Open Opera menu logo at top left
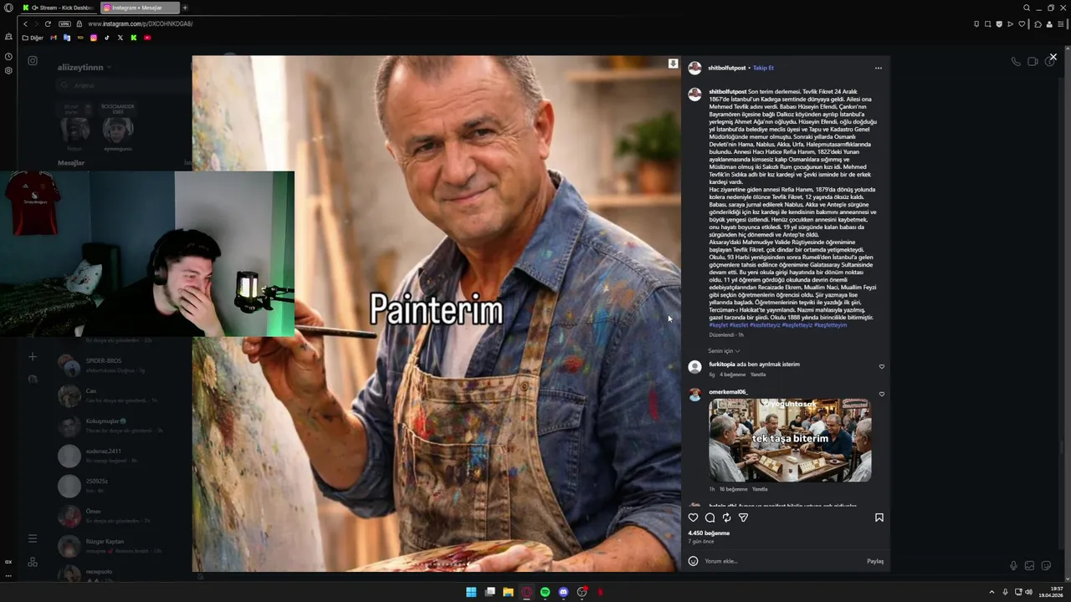The width and height of the screenshot is (1071, 602). coord(8,8)
